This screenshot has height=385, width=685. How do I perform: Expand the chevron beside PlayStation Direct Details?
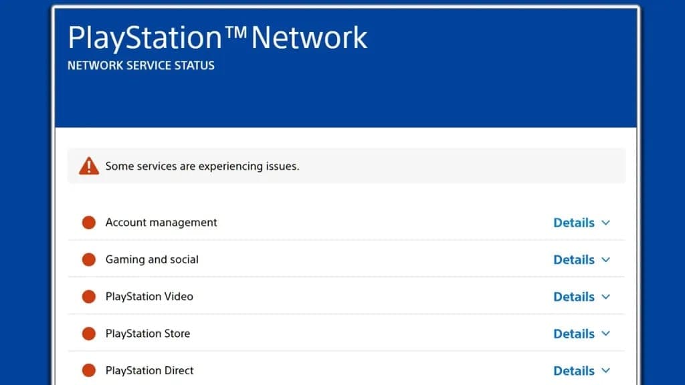coord(605,370)
